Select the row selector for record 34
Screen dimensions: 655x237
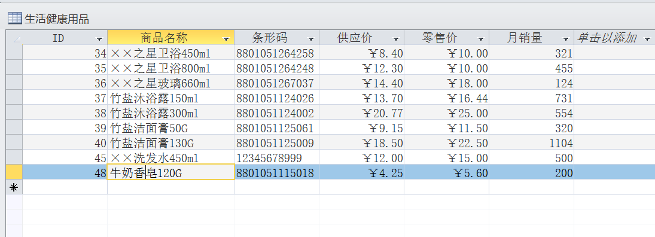click(x=14, y=53)
